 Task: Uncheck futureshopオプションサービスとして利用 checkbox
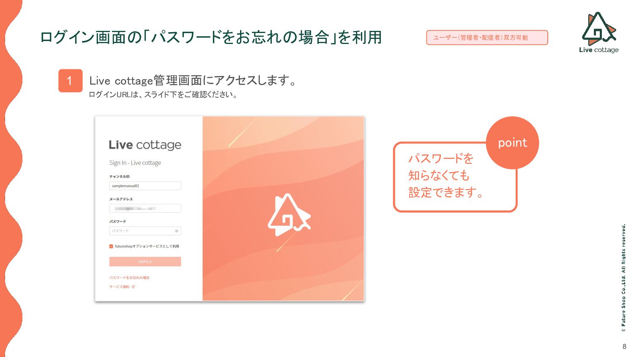(x=111, y=246)
